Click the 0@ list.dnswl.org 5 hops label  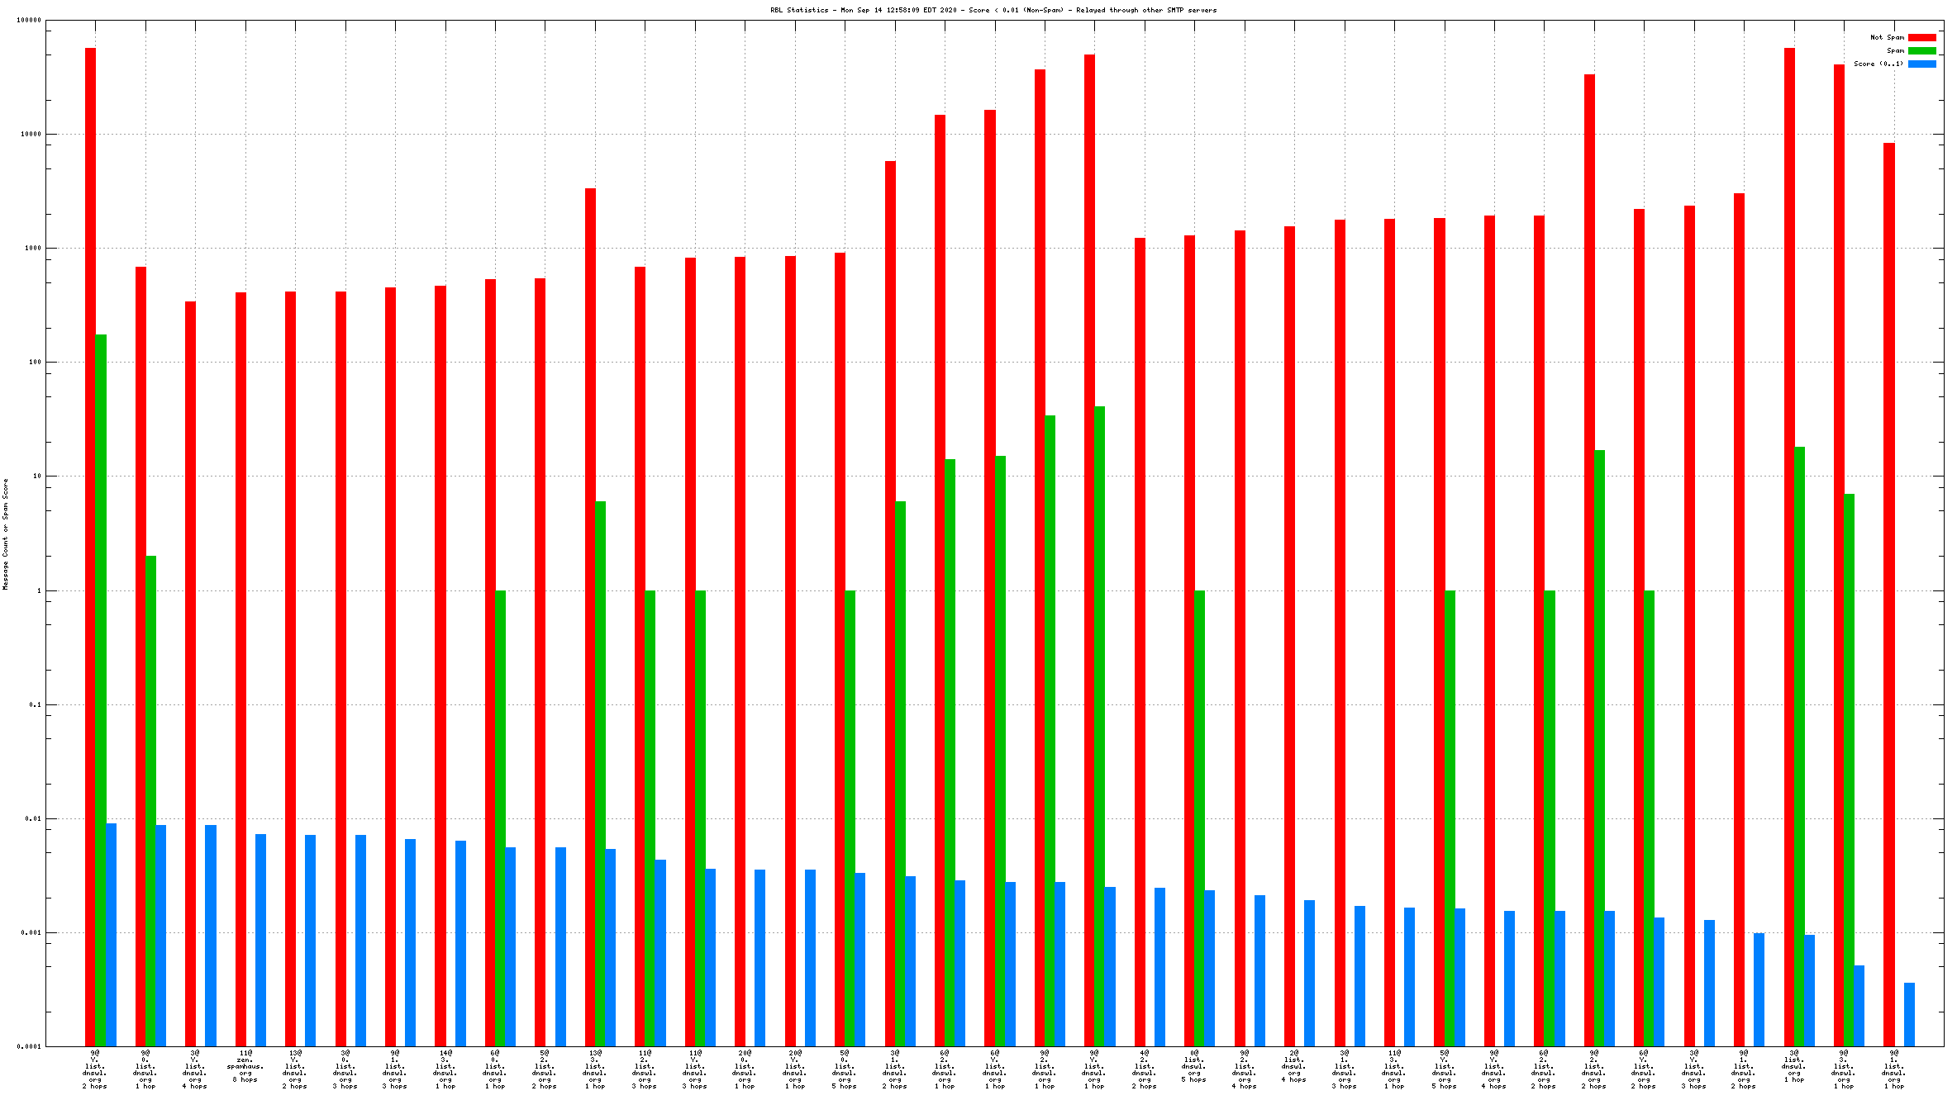[x=1194, y=1066]
